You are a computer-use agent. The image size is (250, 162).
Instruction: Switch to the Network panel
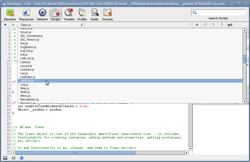[42, 14]
